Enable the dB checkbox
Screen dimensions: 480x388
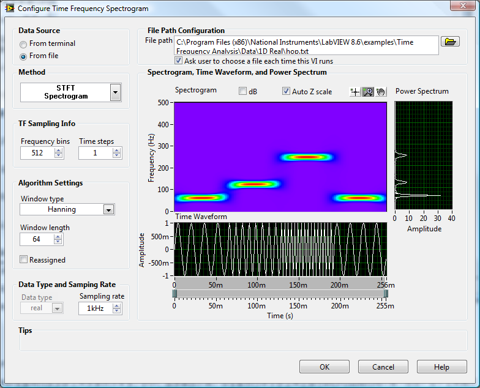243,91
